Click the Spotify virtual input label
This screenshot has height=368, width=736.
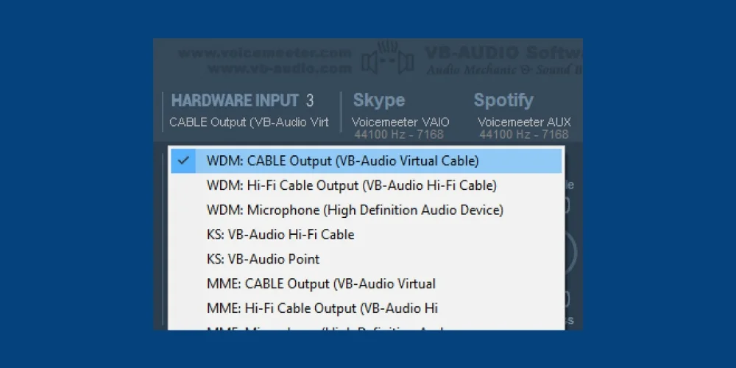pos(503,100)
